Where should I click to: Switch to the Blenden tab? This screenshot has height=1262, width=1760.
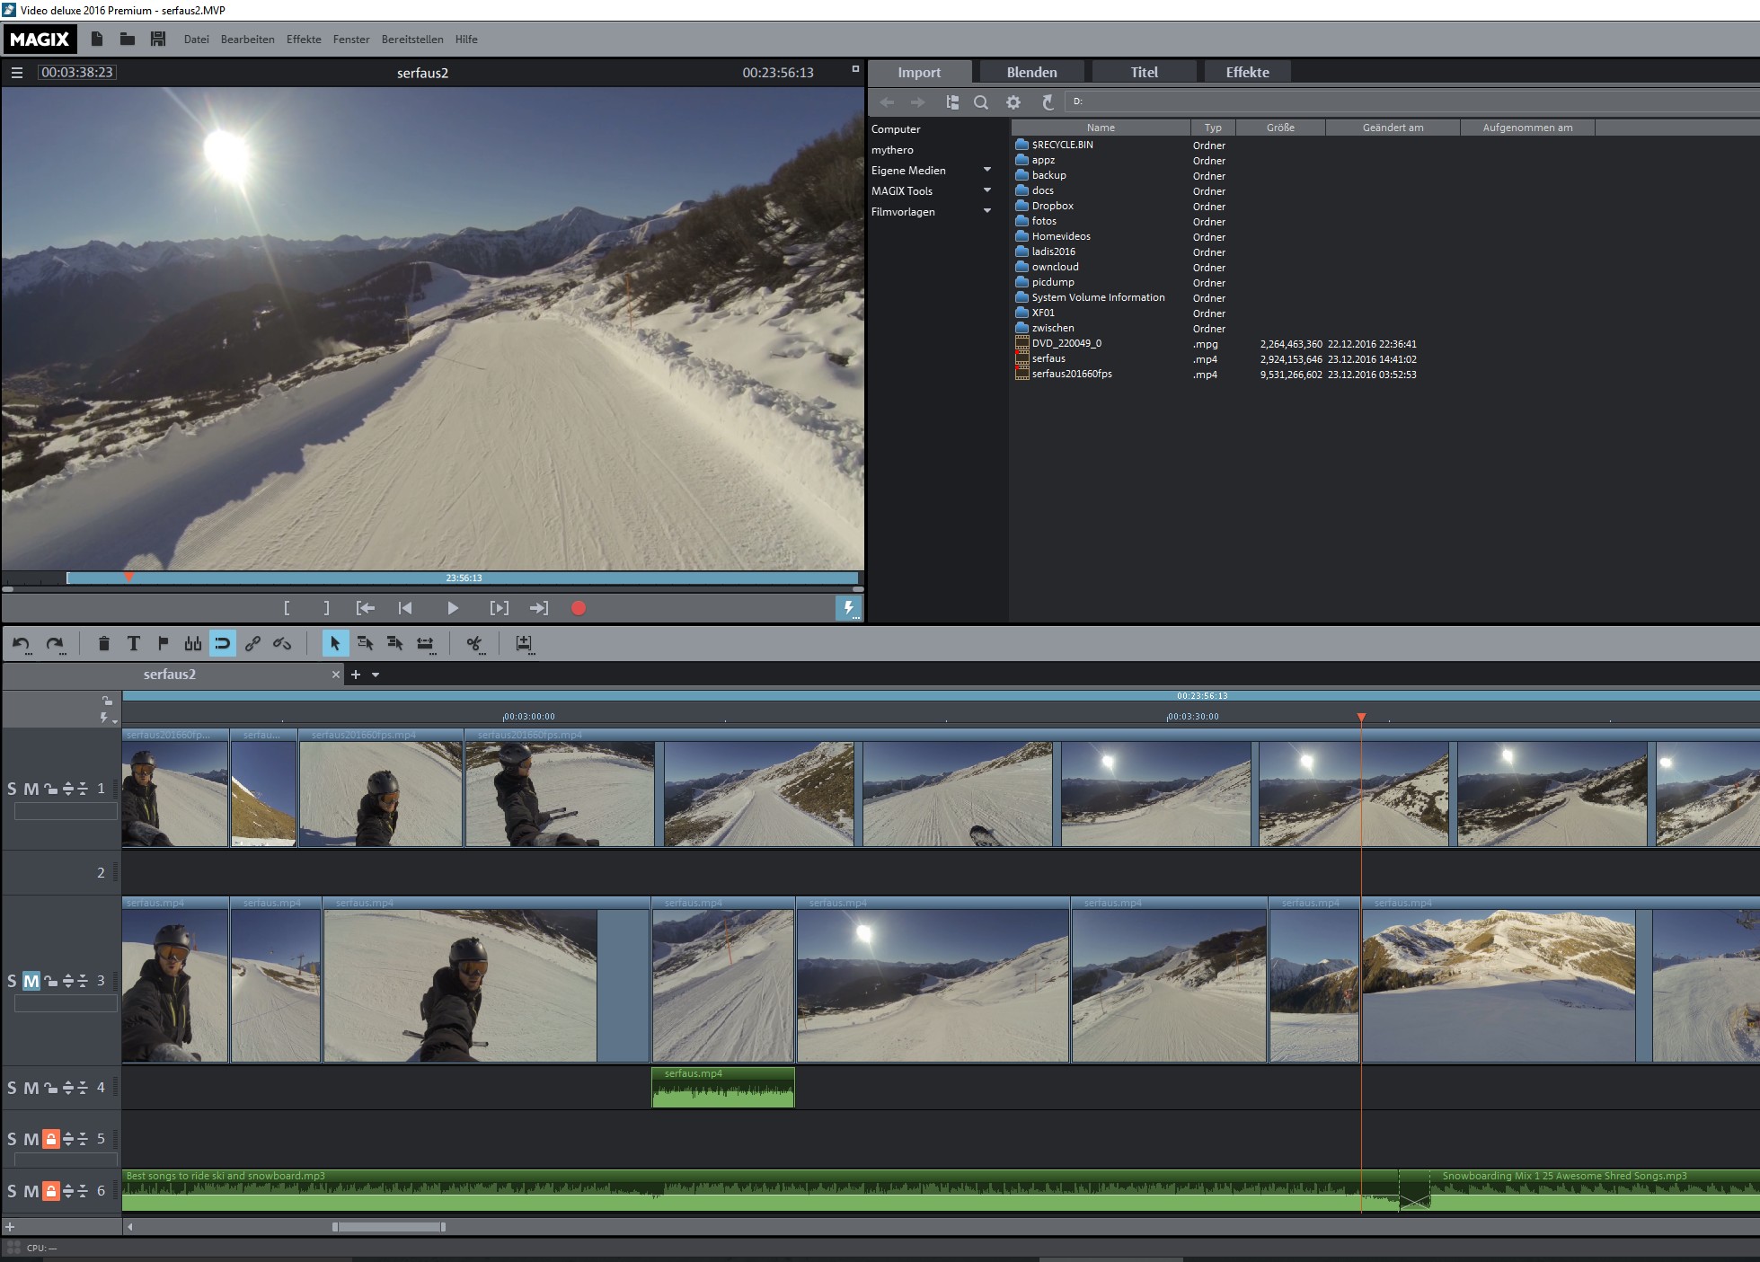(x=1031, y=73)
